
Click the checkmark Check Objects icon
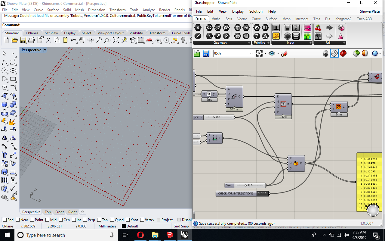coord(13,189)
